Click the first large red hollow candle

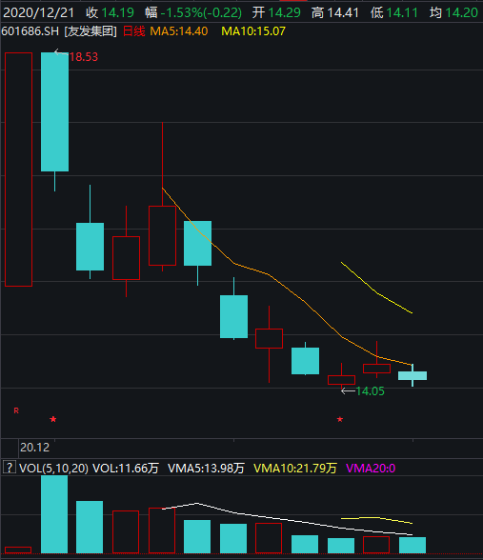[19, 170]
